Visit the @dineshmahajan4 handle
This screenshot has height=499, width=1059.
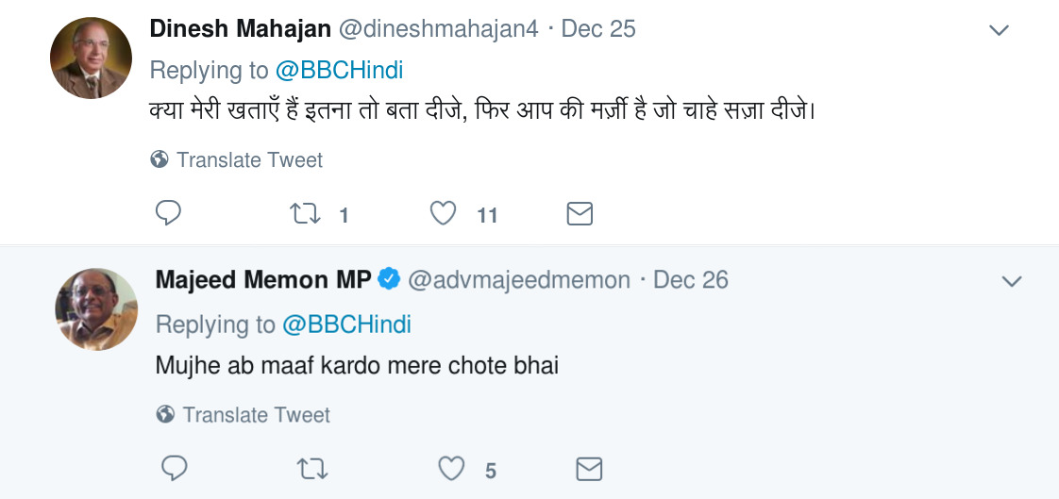[438, 29]
